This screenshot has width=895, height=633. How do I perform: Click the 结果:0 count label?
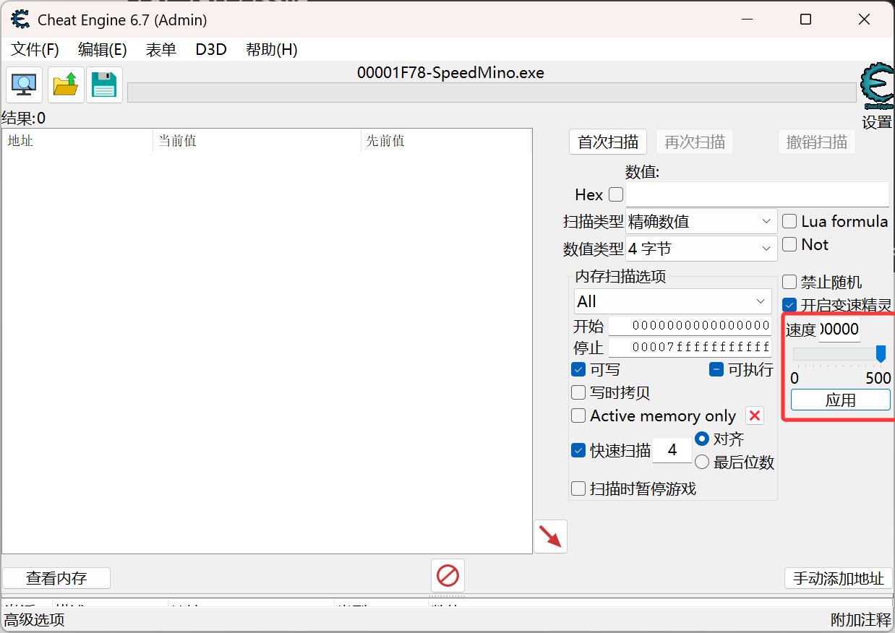pos(24,119)
